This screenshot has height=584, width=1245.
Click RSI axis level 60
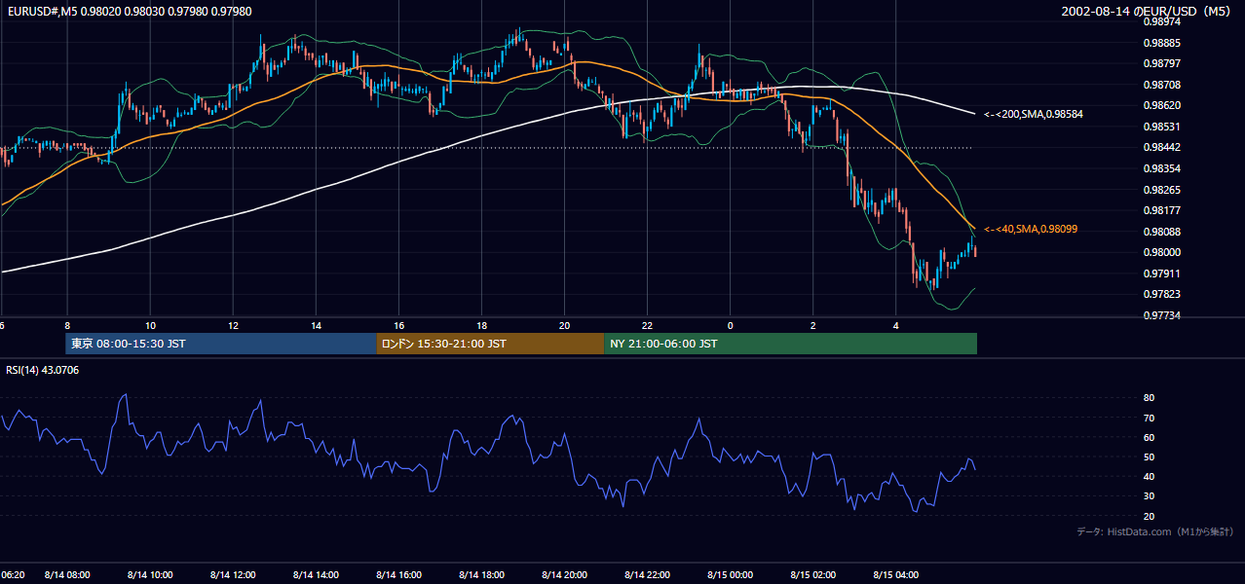click(1150, 437)
